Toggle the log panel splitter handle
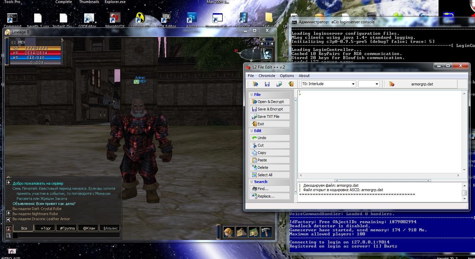The image size is (475, 259). 382,181
